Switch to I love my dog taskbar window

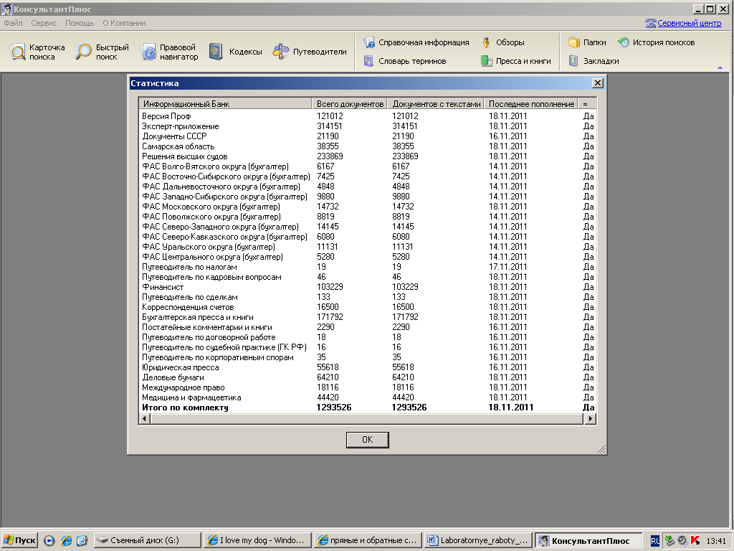257,540
